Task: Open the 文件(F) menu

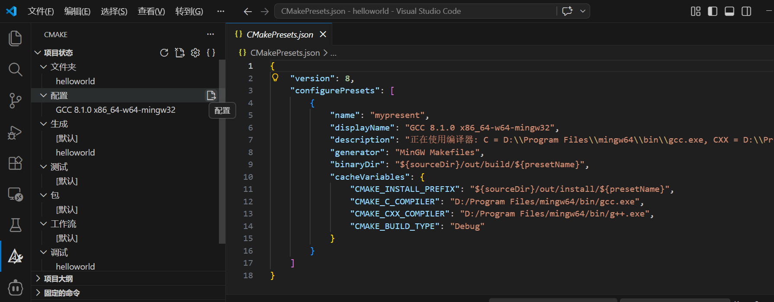Action: 41,11
